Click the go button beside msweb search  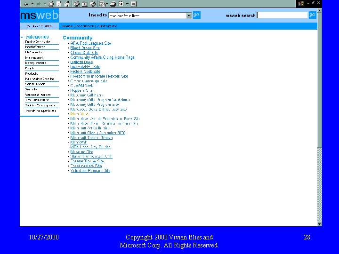(x=313, y=15)
